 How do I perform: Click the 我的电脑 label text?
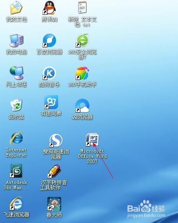(x=16, y=52)
